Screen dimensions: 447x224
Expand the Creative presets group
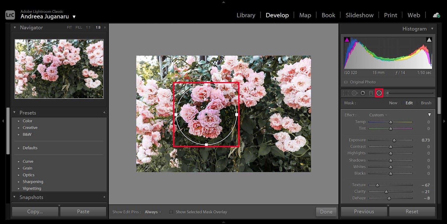[x=19, y=128]
